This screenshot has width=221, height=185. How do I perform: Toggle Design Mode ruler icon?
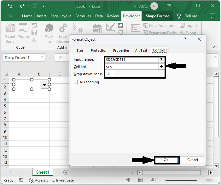point(110,28)
